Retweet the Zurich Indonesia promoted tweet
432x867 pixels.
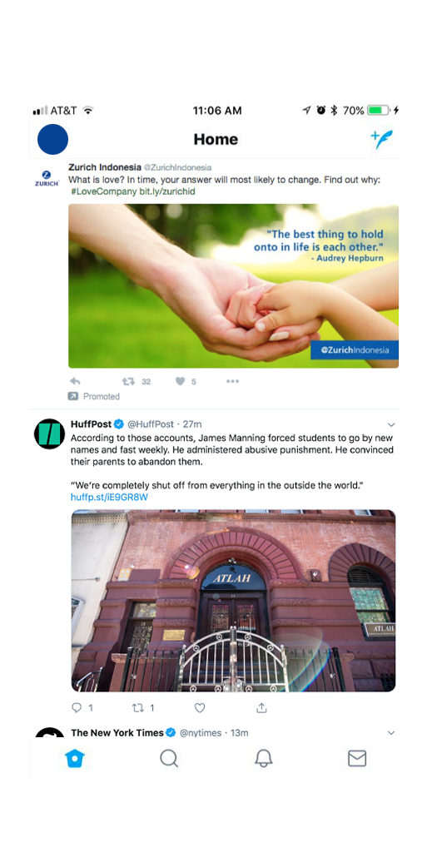click(128, 382)
